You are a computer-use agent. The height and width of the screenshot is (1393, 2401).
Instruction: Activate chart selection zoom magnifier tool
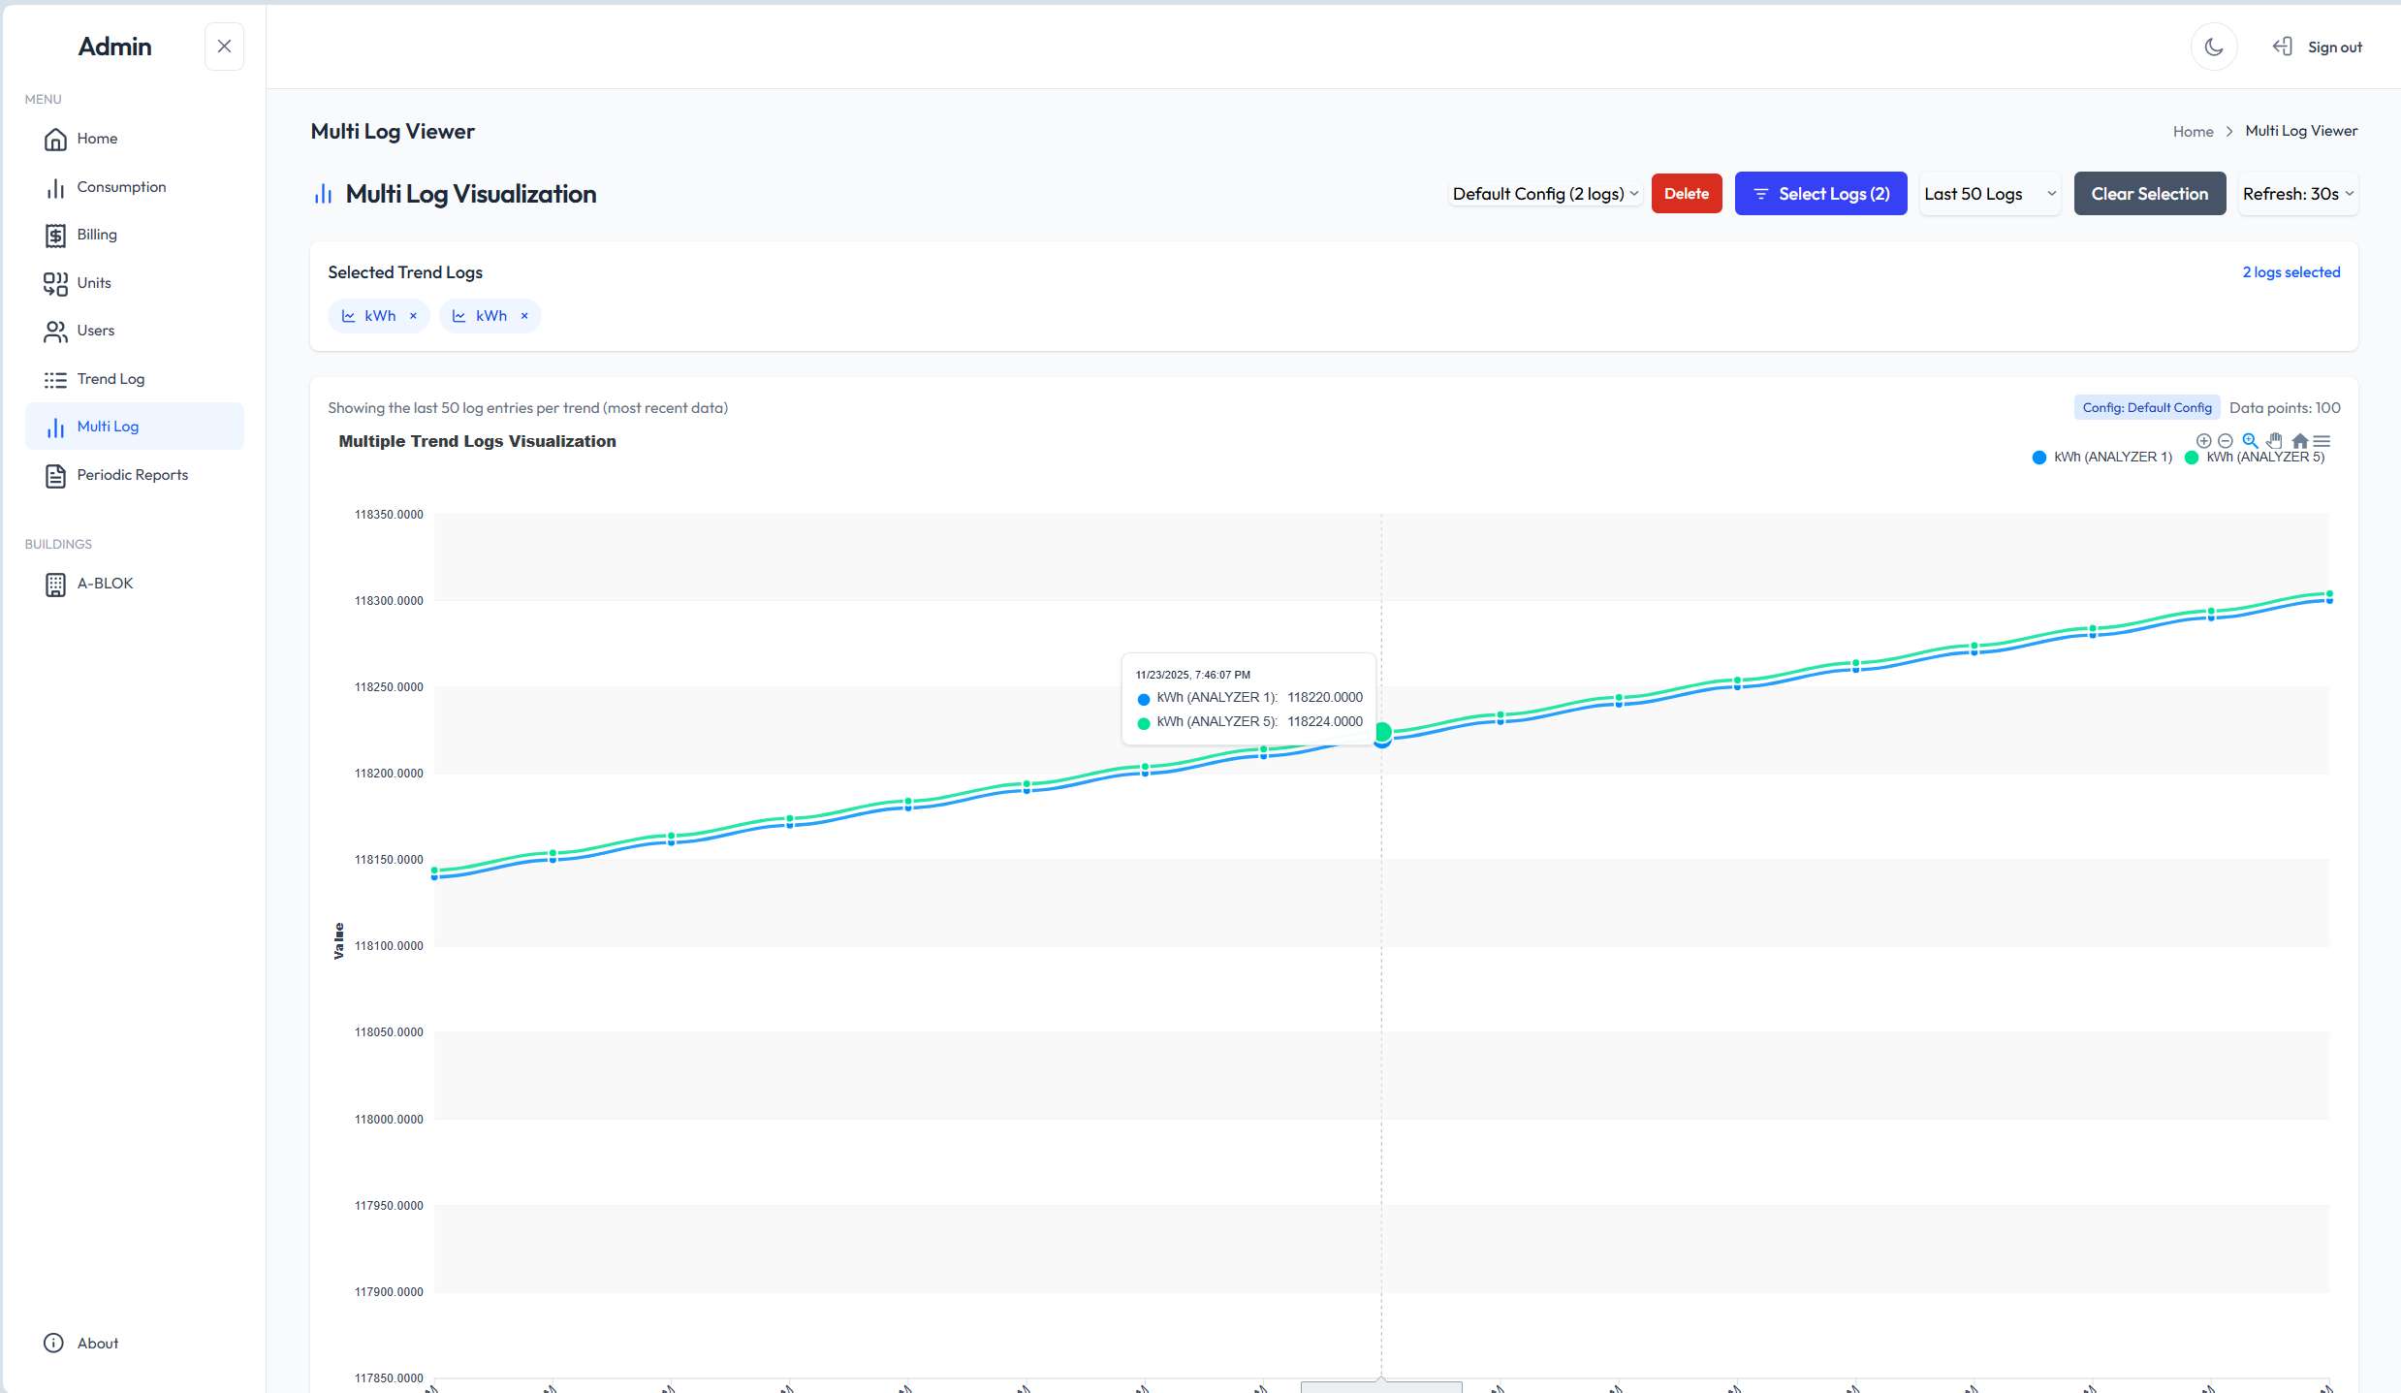(x=2250, y=441)
